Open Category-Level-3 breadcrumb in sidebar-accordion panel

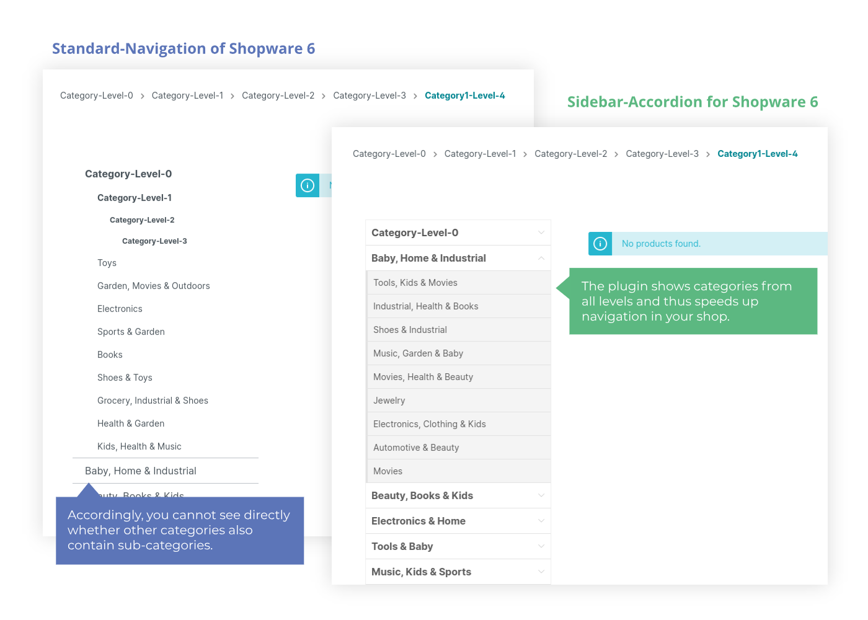click(662, 154)
